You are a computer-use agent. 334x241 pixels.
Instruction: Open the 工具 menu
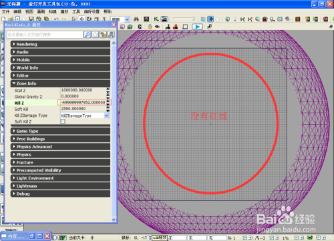point(76,11)
